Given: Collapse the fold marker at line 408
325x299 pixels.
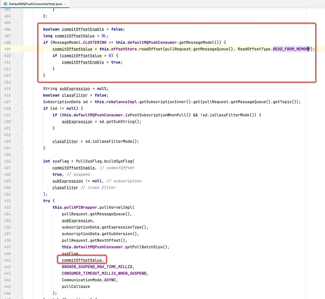Looking at the screenshot, I should pos(23,43).
